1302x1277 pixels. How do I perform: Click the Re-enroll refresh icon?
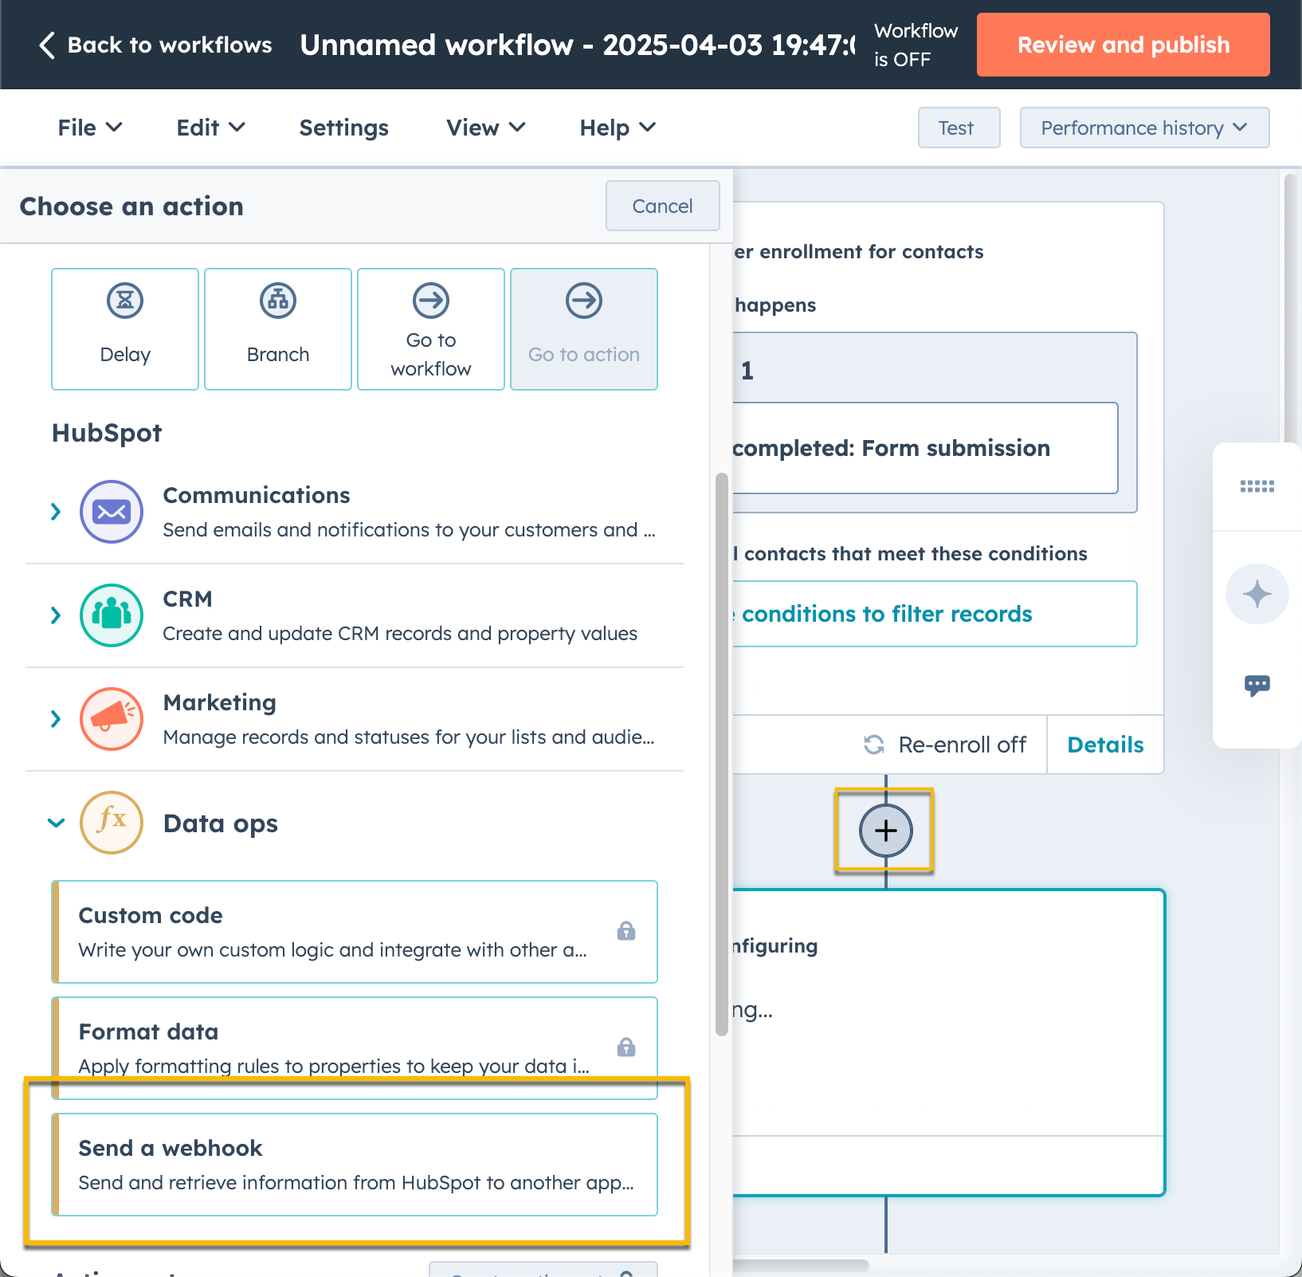click(x=874, y=745)
